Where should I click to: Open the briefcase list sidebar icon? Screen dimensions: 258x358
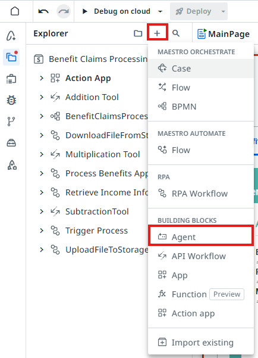click(11, 79)
